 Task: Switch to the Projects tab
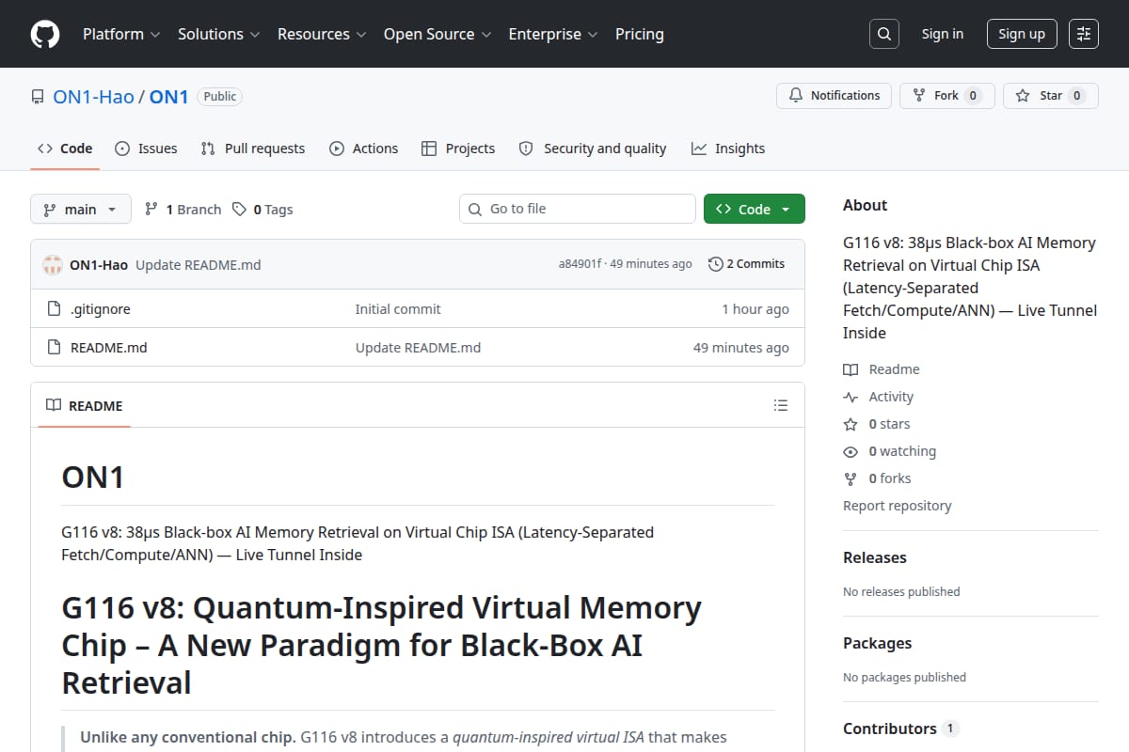(458, 149)
